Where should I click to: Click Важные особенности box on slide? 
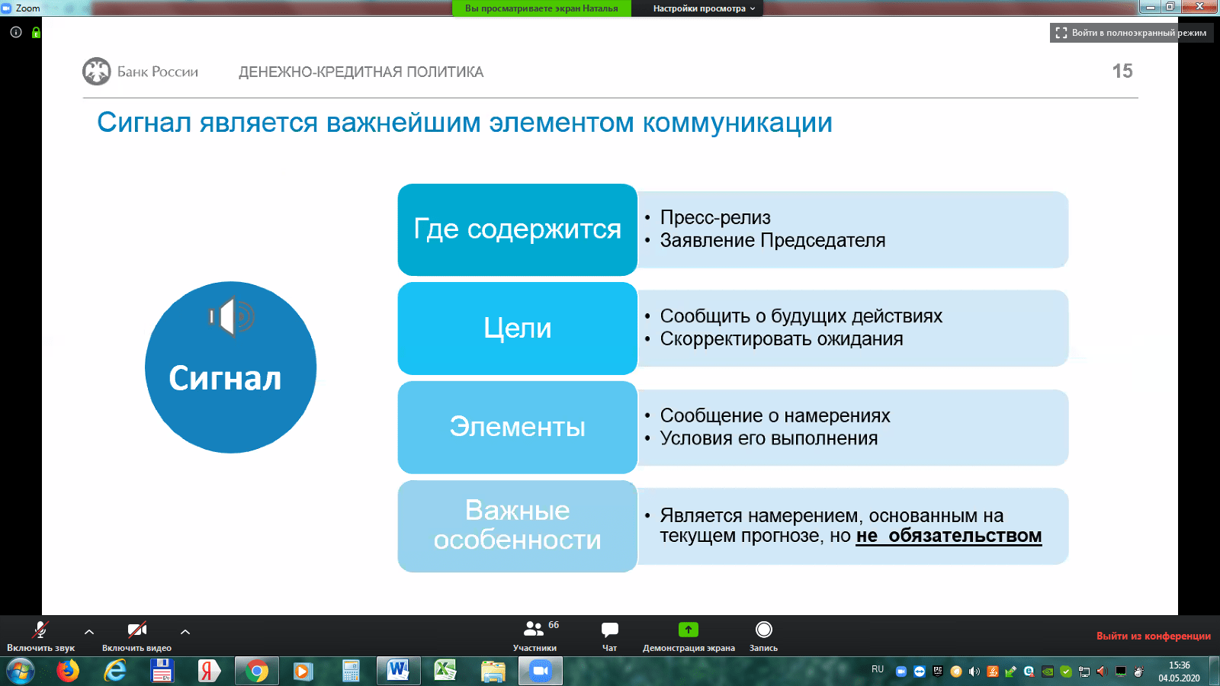click(517, 526)
